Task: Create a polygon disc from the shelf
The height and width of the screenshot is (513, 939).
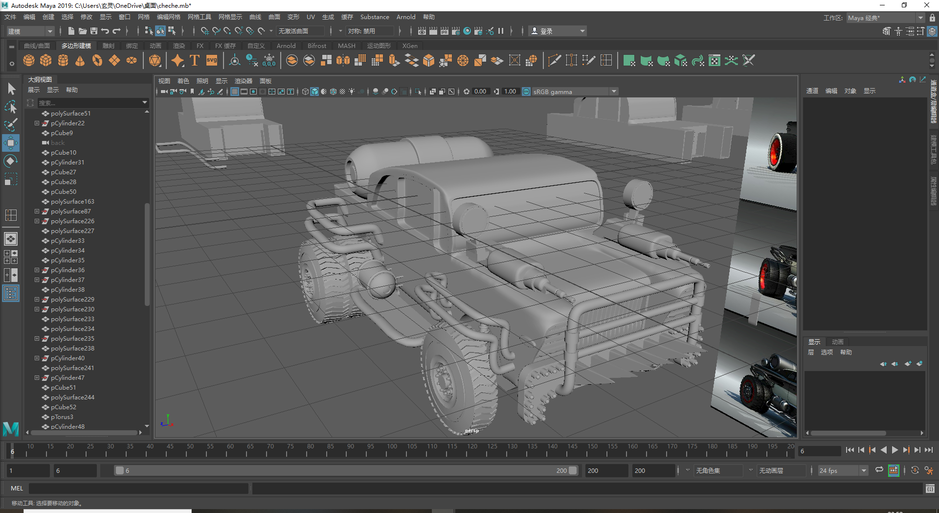Action: click(132, 60)
